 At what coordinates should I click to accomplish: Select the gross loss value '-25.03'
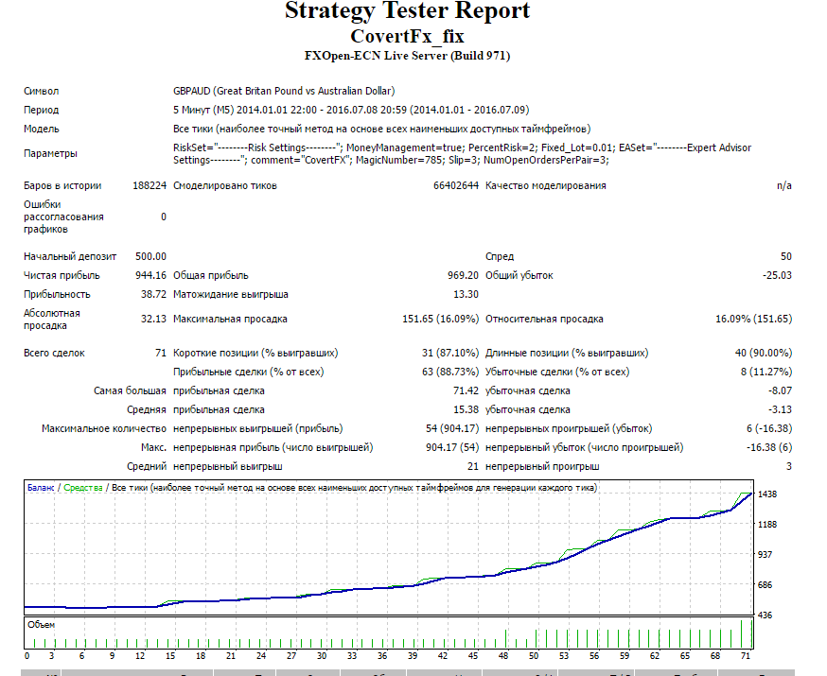(777, 275)
